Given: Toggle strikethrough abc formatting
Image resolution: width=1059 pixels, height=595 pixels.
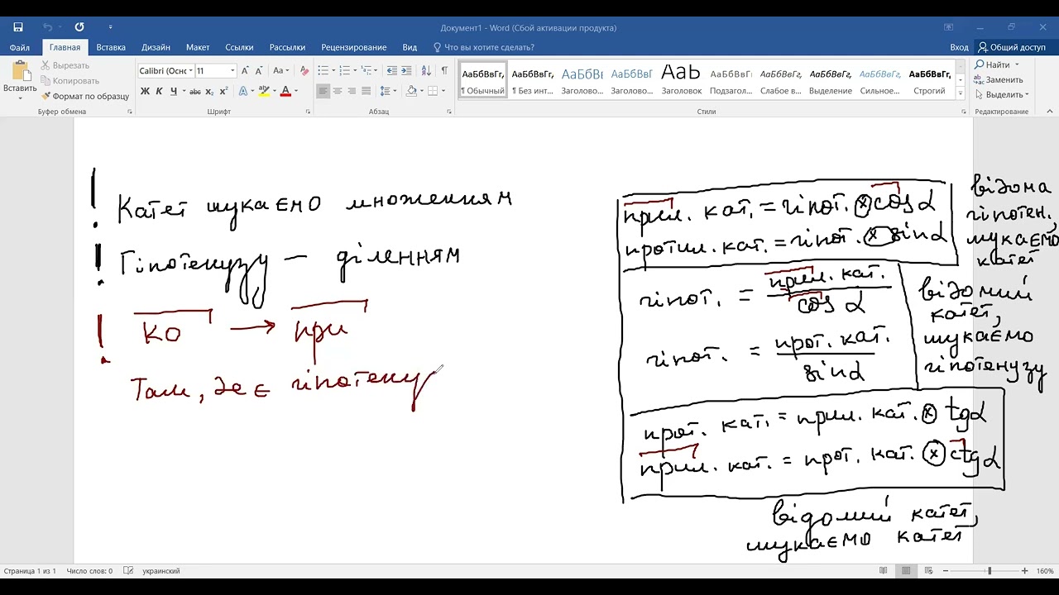Looking at the screenshot, I should point(195,91).
